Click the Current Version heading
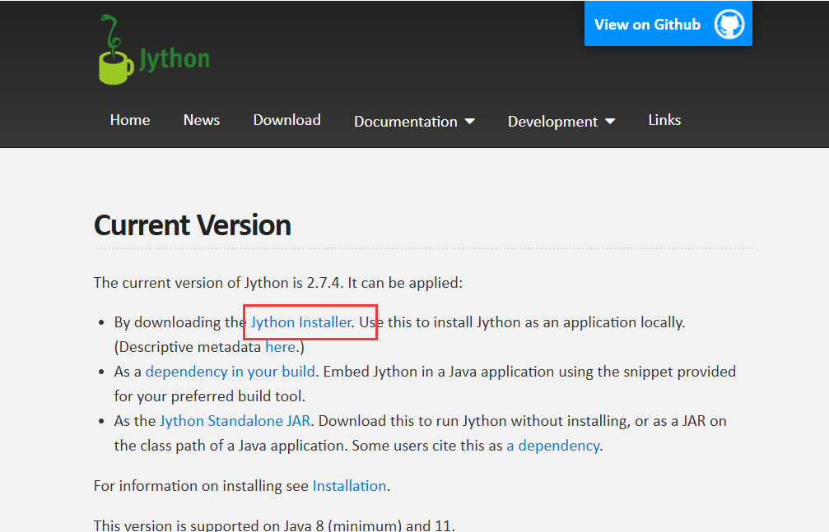Image resolution: width=829 pixels, height=532 pixels. (193, 225)
